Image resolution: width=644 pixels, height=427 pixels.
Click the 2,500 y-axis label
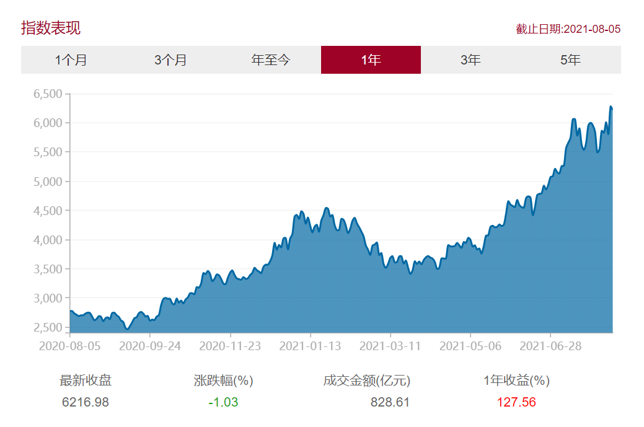click(x=48, y=327)
